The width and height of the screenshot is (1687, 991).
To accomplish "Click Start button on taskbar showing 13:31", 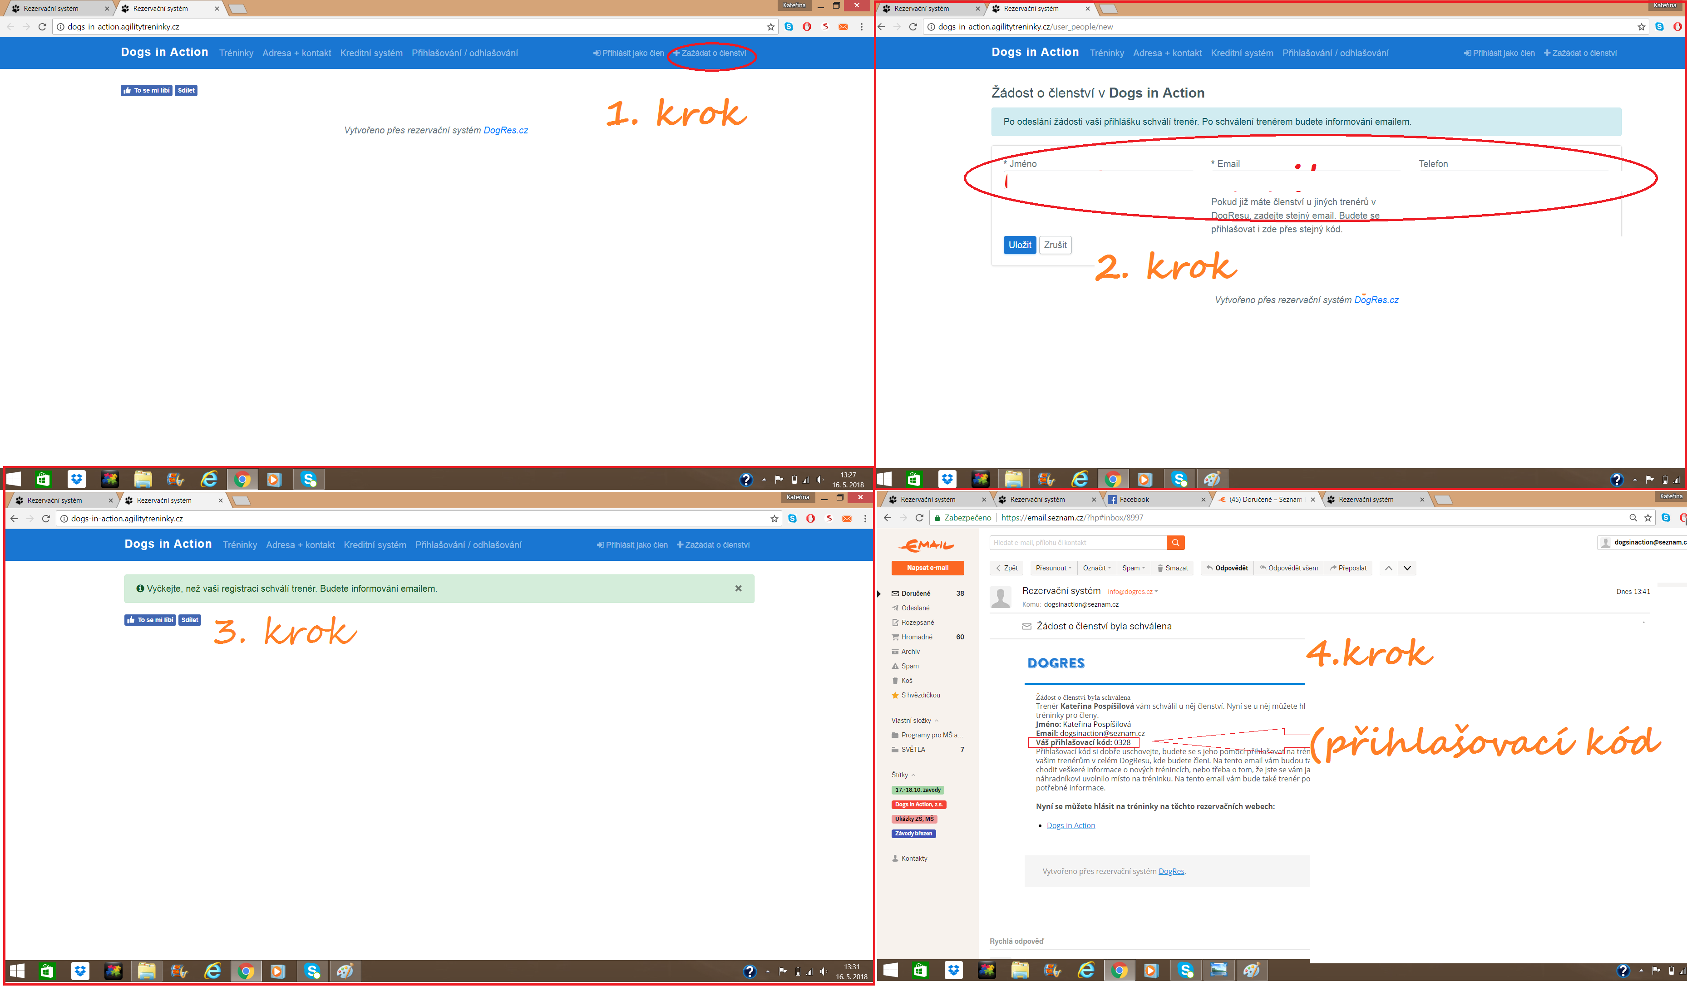I will click(x=17, y=971).
